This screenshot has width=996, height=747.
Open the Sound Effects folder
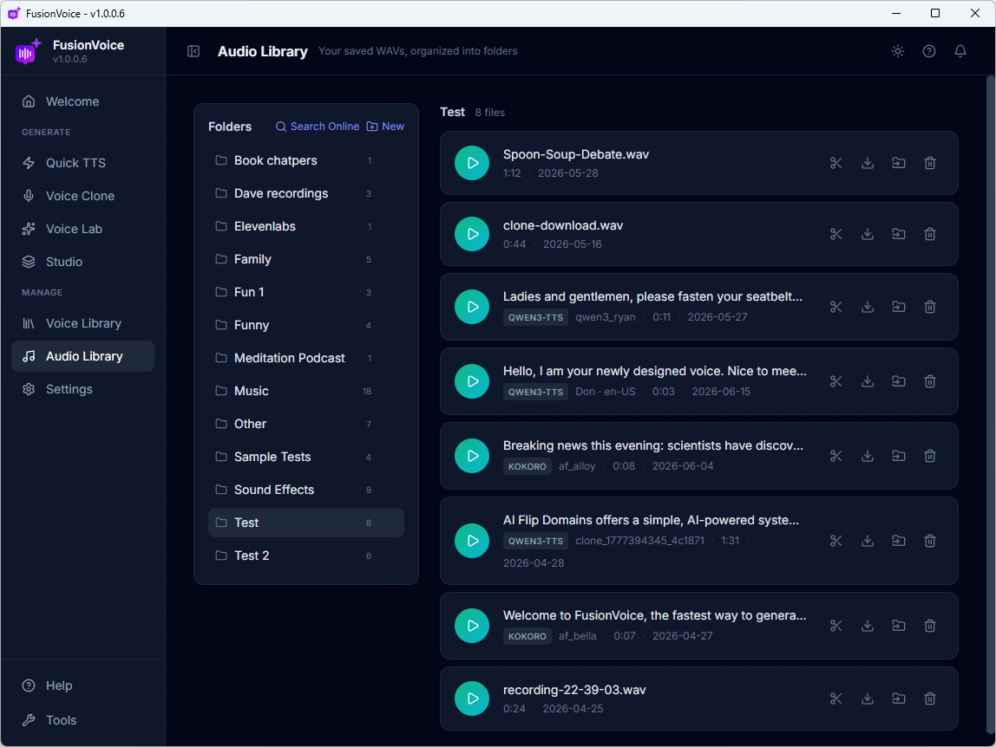(x=306, y=490)
